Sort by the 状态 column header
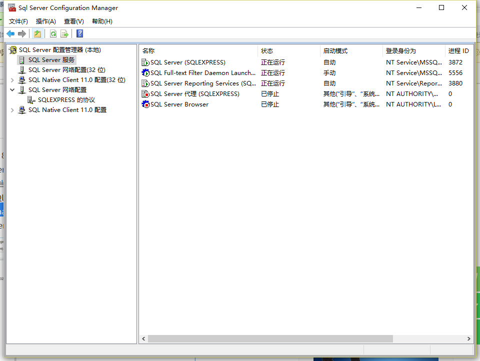The image size is (480, 361). [x=289, y=51]
